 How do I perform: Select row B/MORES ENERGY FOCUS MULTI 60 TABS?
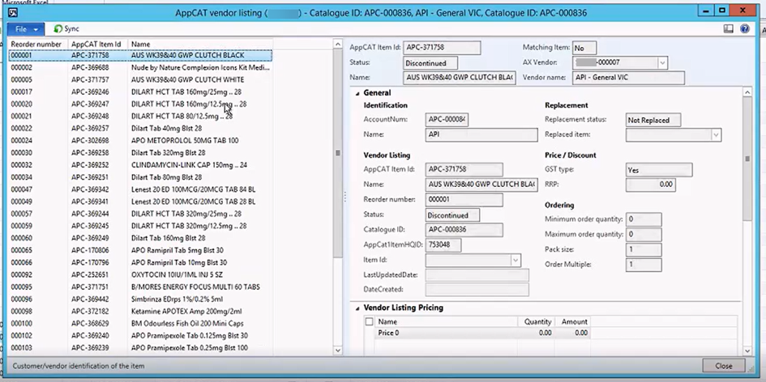click(x=139, y=286)
